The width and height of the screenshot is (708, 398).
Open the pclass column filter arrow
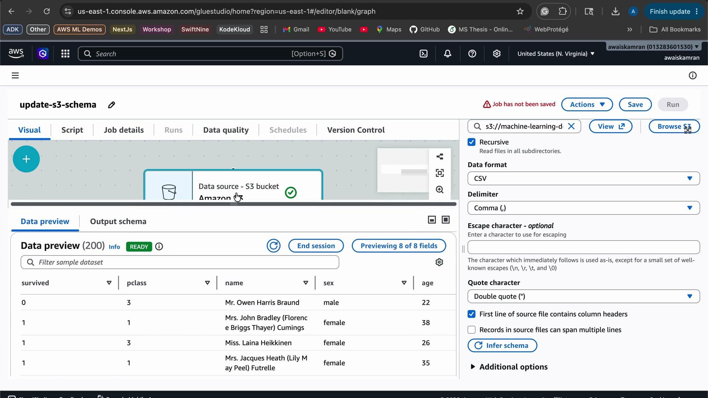207,283
